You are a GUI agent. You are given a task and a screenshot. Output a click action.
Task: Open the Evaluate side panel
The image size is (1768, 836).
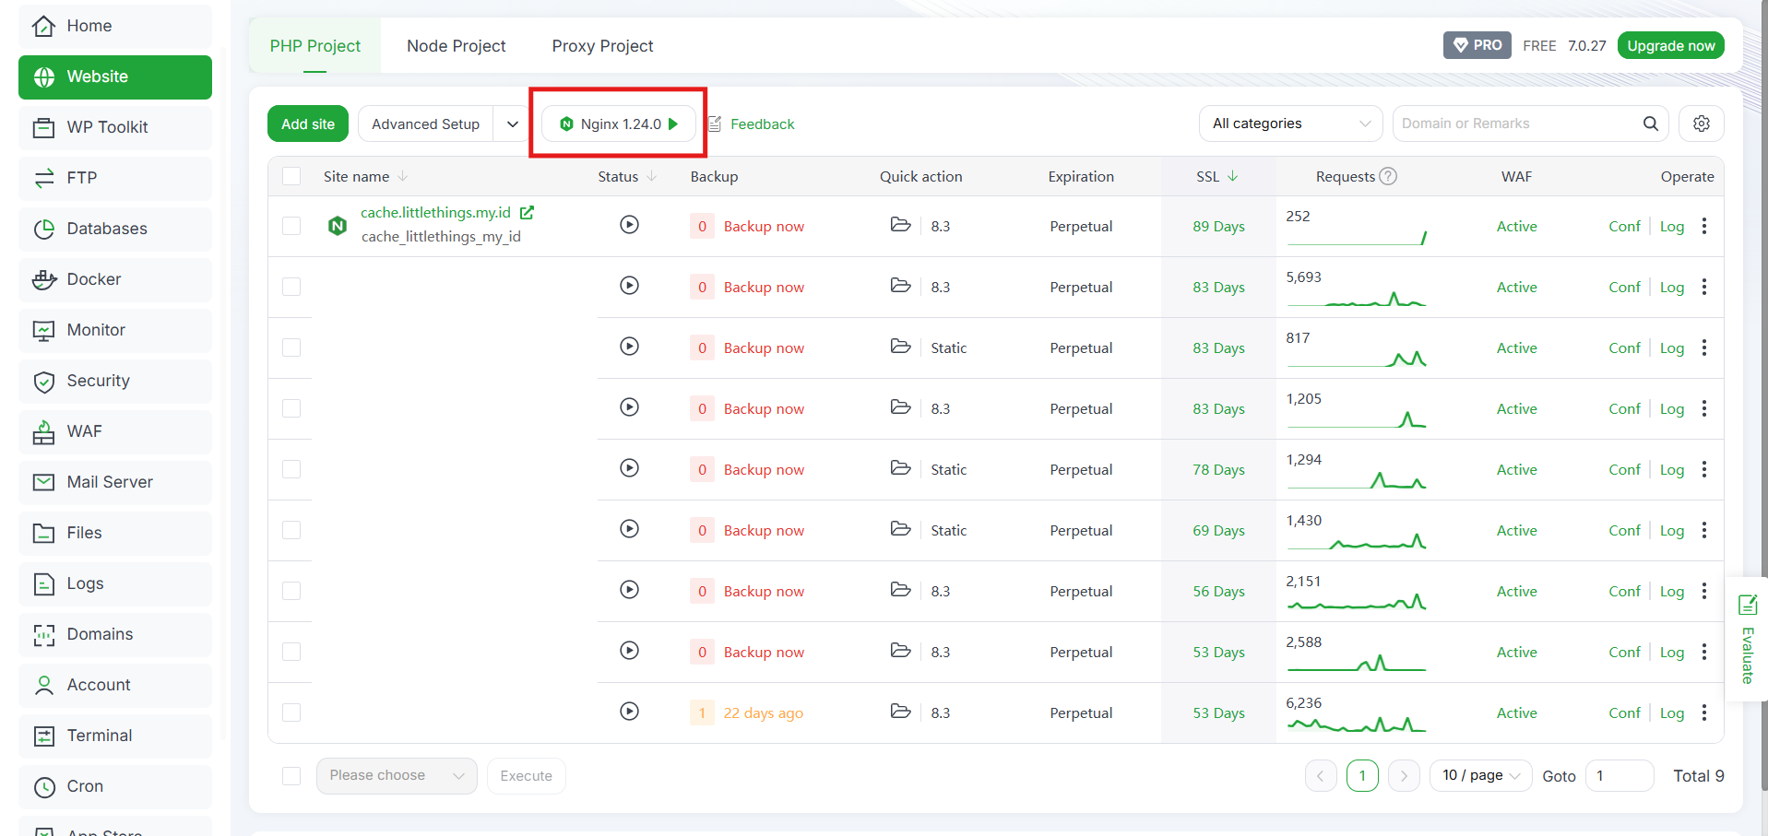pyautogui.click(x=1747, y=641)
